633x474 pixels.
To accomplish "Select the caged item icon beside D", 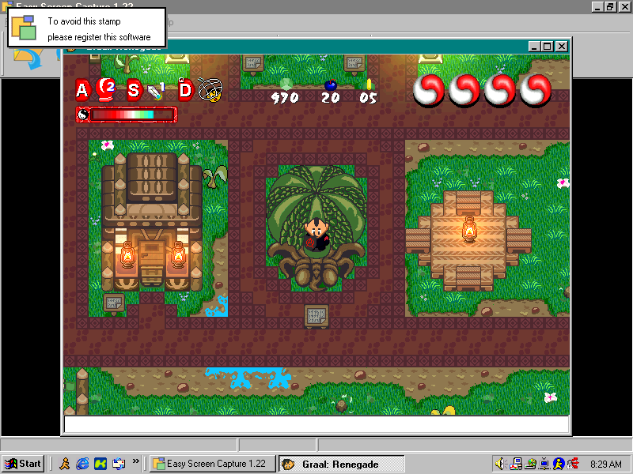I will pyautogui.click(x=210, y=89).
